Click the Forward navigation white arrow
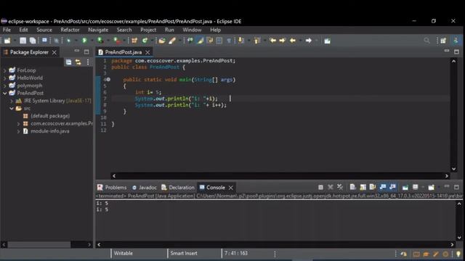The height and width of the screenshot is (261, 465). click(308, 41)
